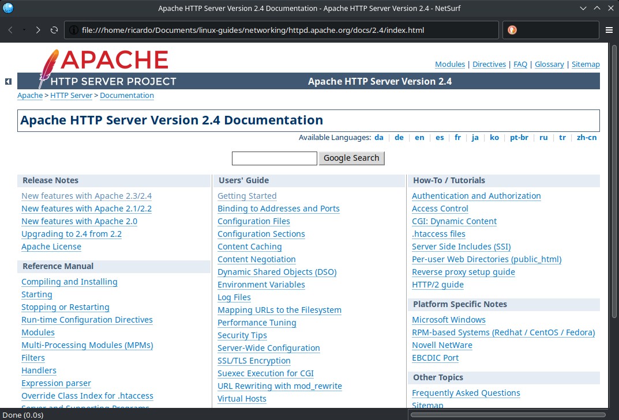Open the Starting link

point(37,294)
